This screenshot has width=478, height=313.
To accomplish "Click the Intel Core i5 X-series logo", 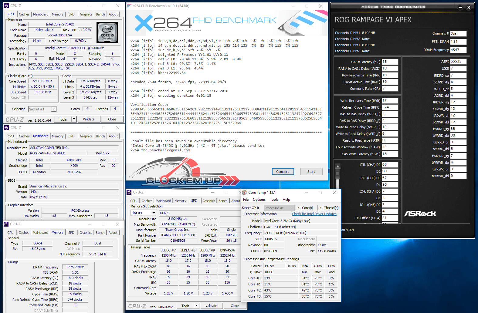I will tap(107, 32).
